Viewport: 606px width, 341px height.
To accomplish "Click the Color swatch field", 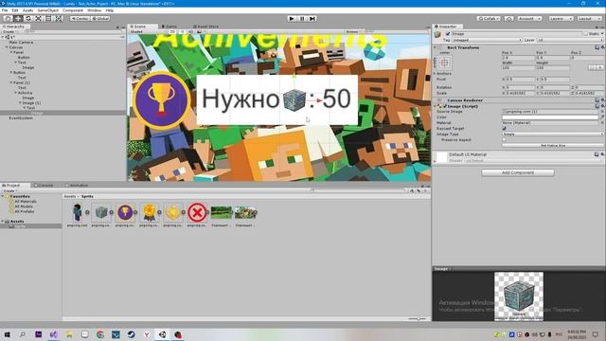I will [x=550, y=117].
